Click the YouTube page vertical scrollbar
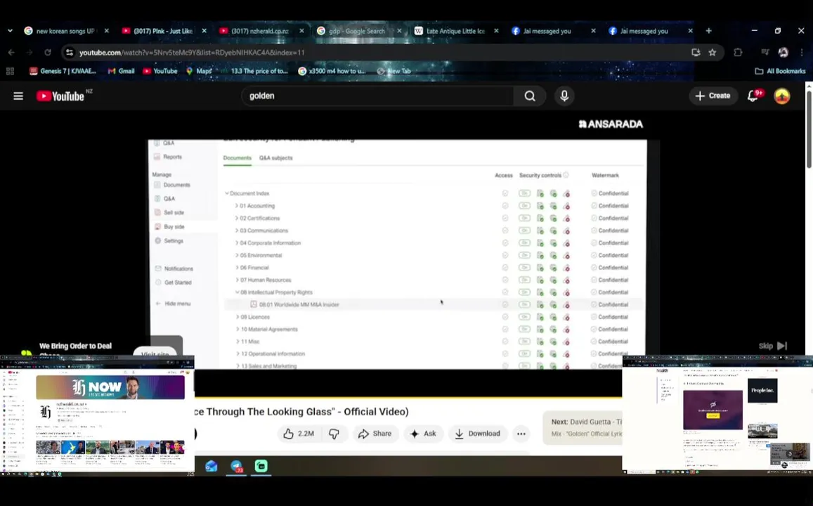The width and height of the screenshot is (813, 506). tap(809, 129)
